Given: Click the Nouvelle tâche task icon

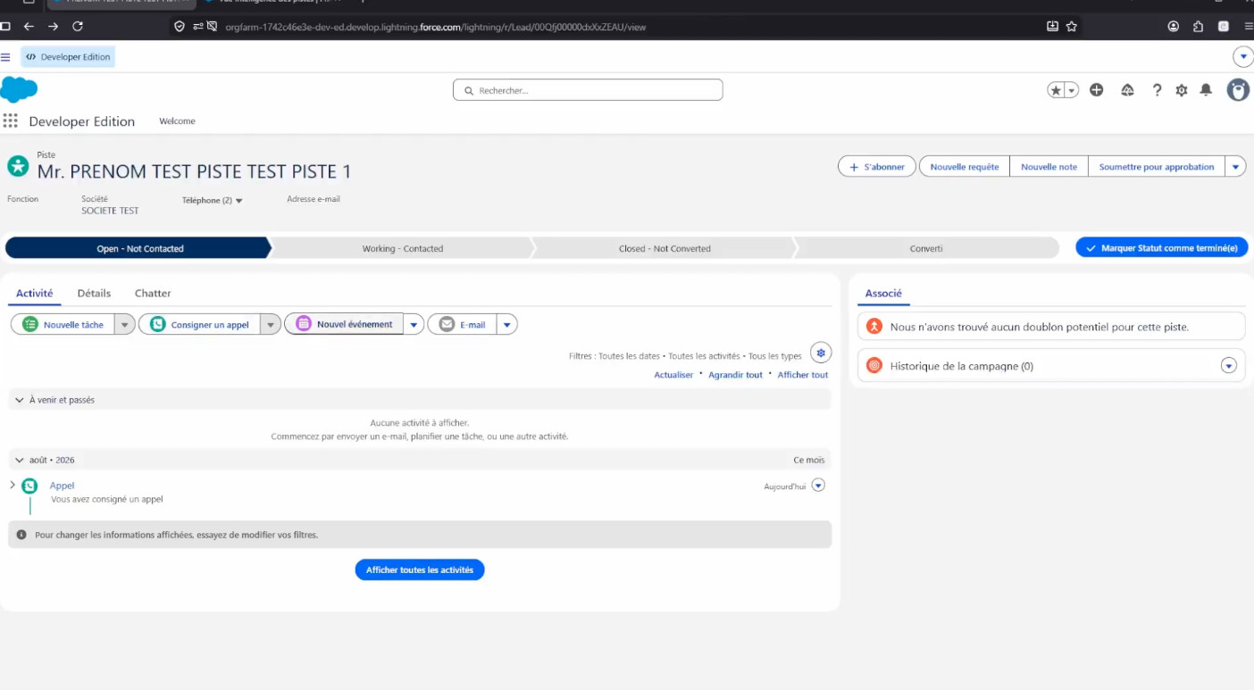Looking at the screenshot, I should [x=30, y=325].
